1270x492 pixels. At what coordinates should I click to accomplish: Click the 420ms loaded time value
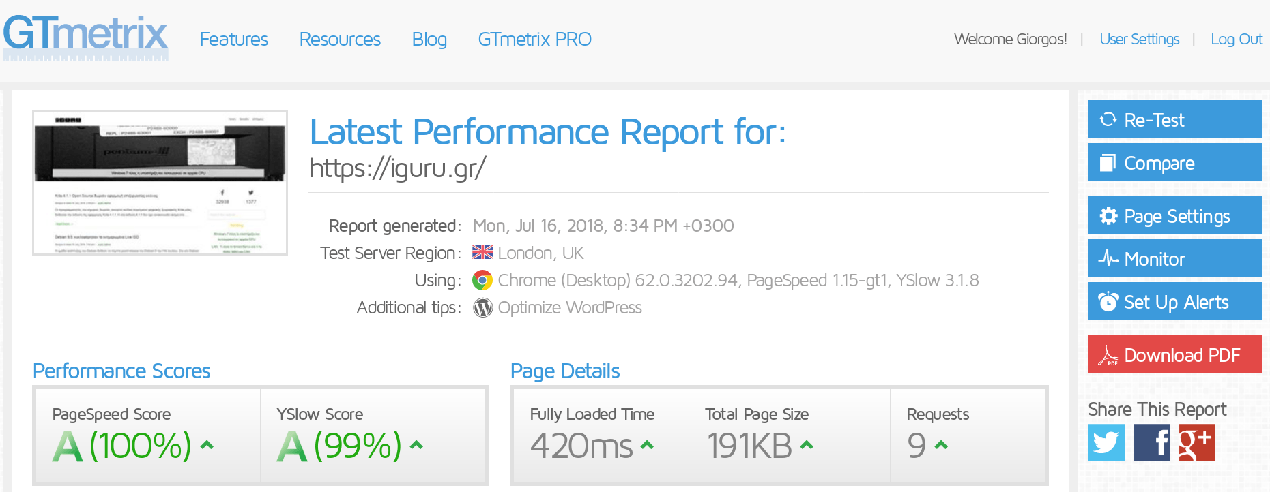click(581, 446)
